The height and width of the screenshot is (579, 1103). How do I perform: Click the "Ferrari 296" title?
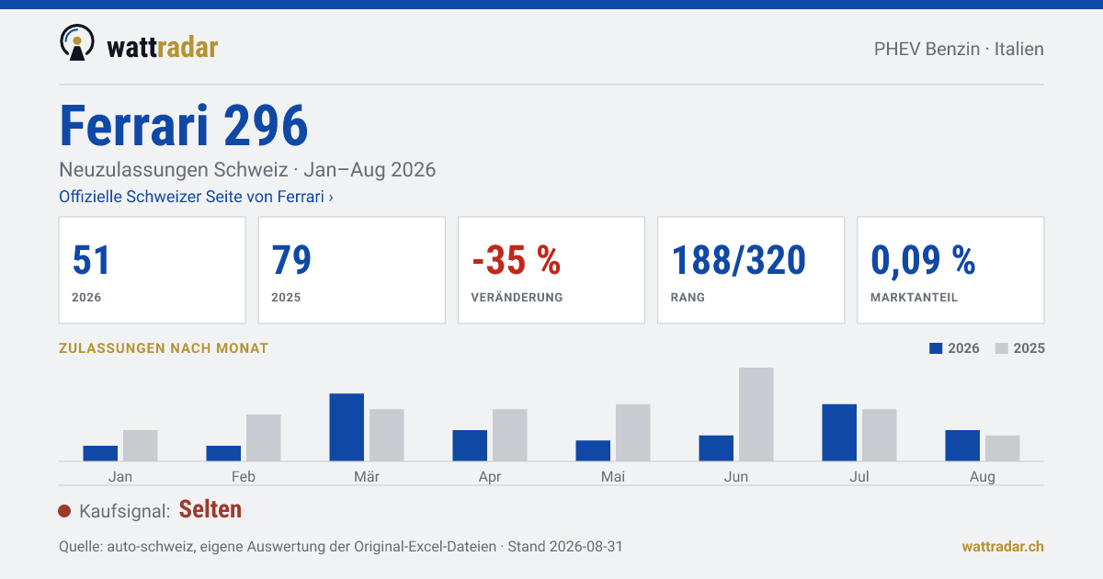pyautogui.click(x=184, y=126)
